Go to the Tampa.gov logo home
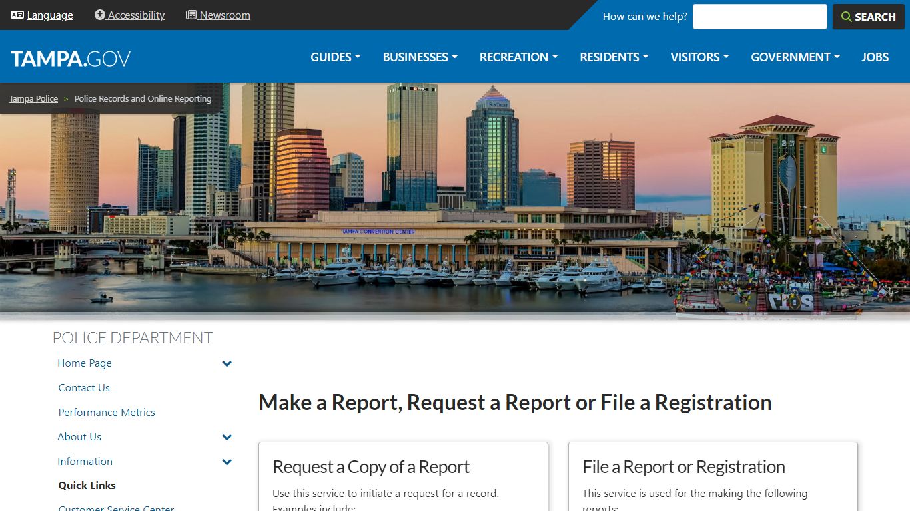 click(71, 58)
